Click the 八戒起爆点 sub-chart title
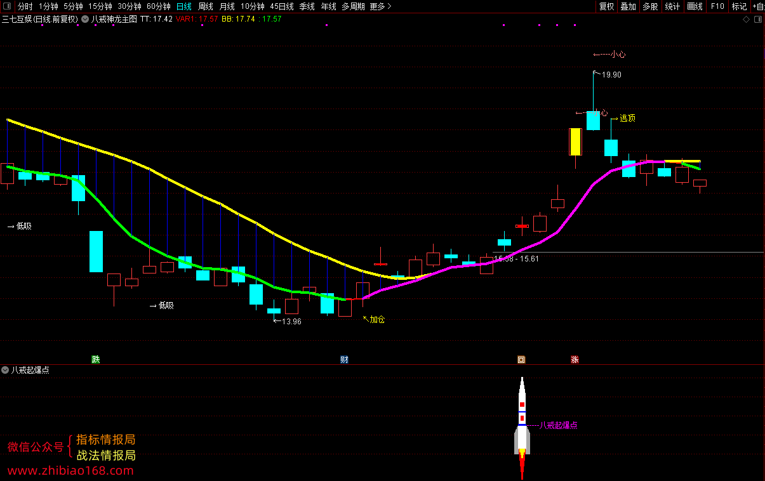 (x=30, y=370)
